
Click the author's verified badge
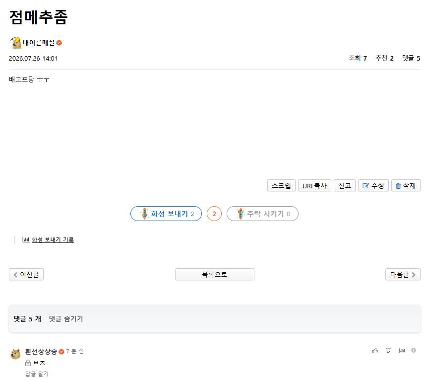59,43
